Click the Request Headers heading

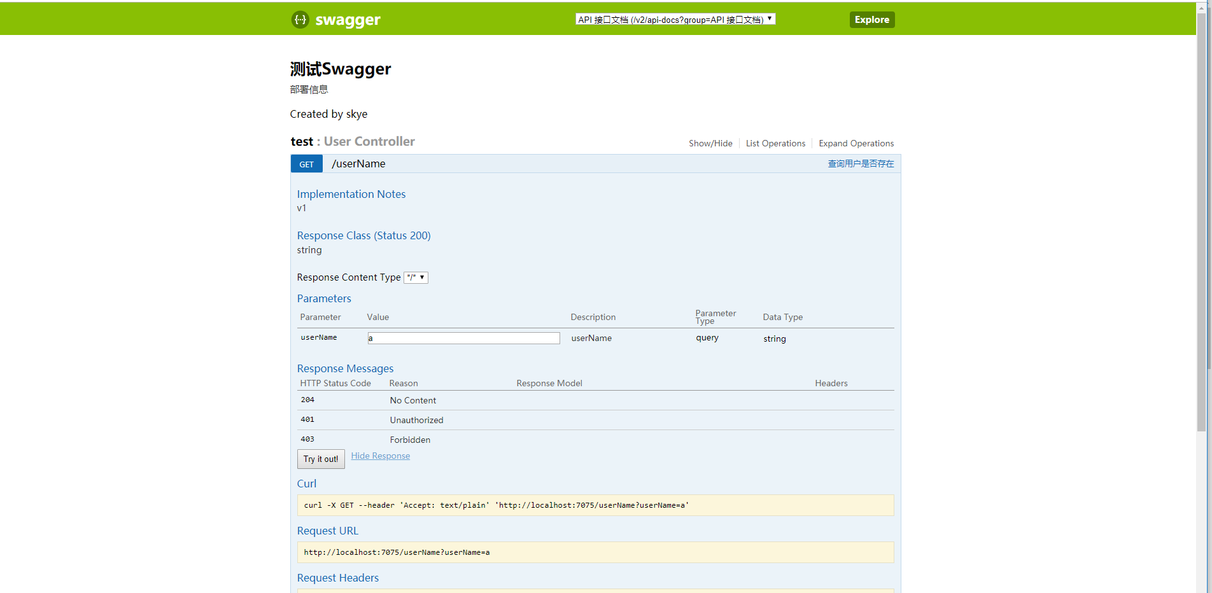click(338, 578)
